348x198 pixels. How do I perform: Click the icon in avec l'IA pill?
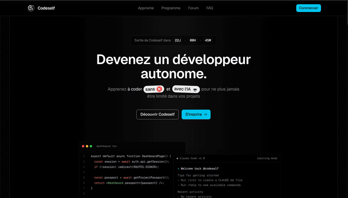pos(195,89)
